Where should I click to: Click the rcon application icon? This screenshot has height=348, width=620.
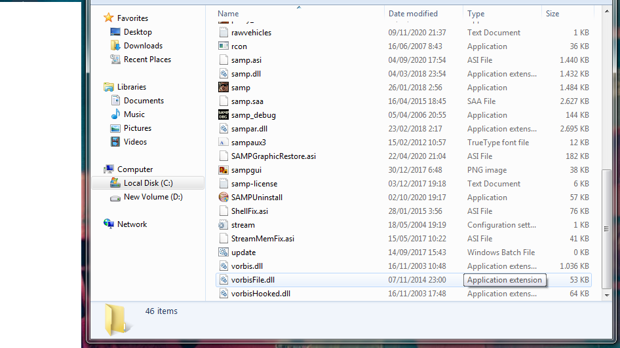coord(223,46)
